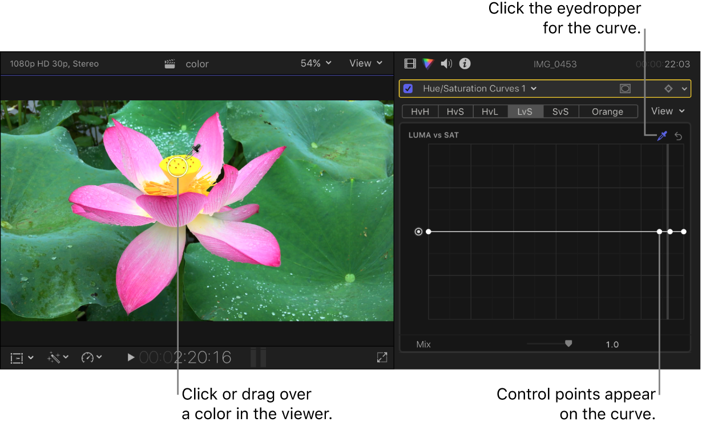Image resolution: width=702 pixels, height=430 pixels.
Task: Open the Audio inspector speaker icon
Action: coord(446,63)
